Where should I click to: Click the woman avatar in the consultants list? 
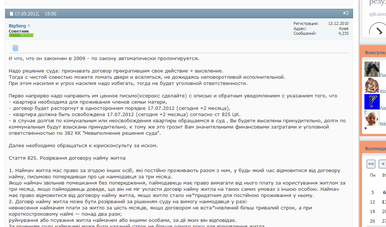pyautogui.click(x=372, y=85)
